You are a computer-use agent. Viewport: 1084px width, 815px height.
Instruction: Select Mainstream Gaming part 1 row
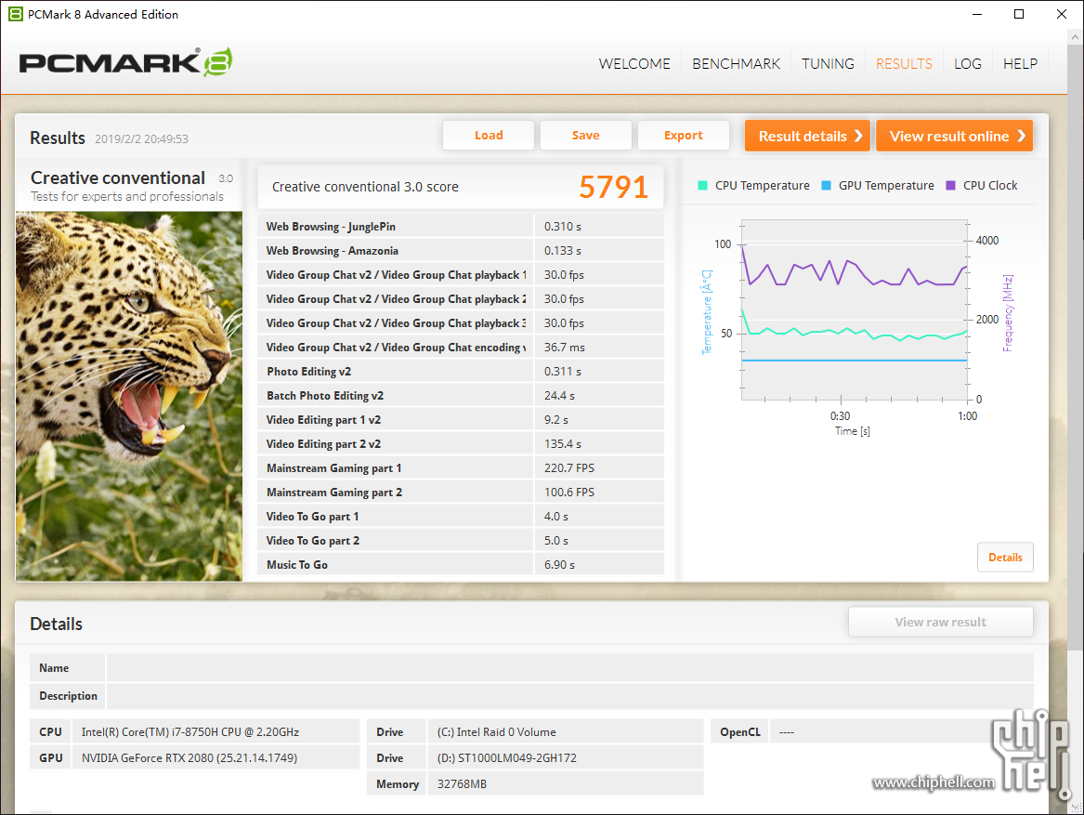tap(461, 468)
